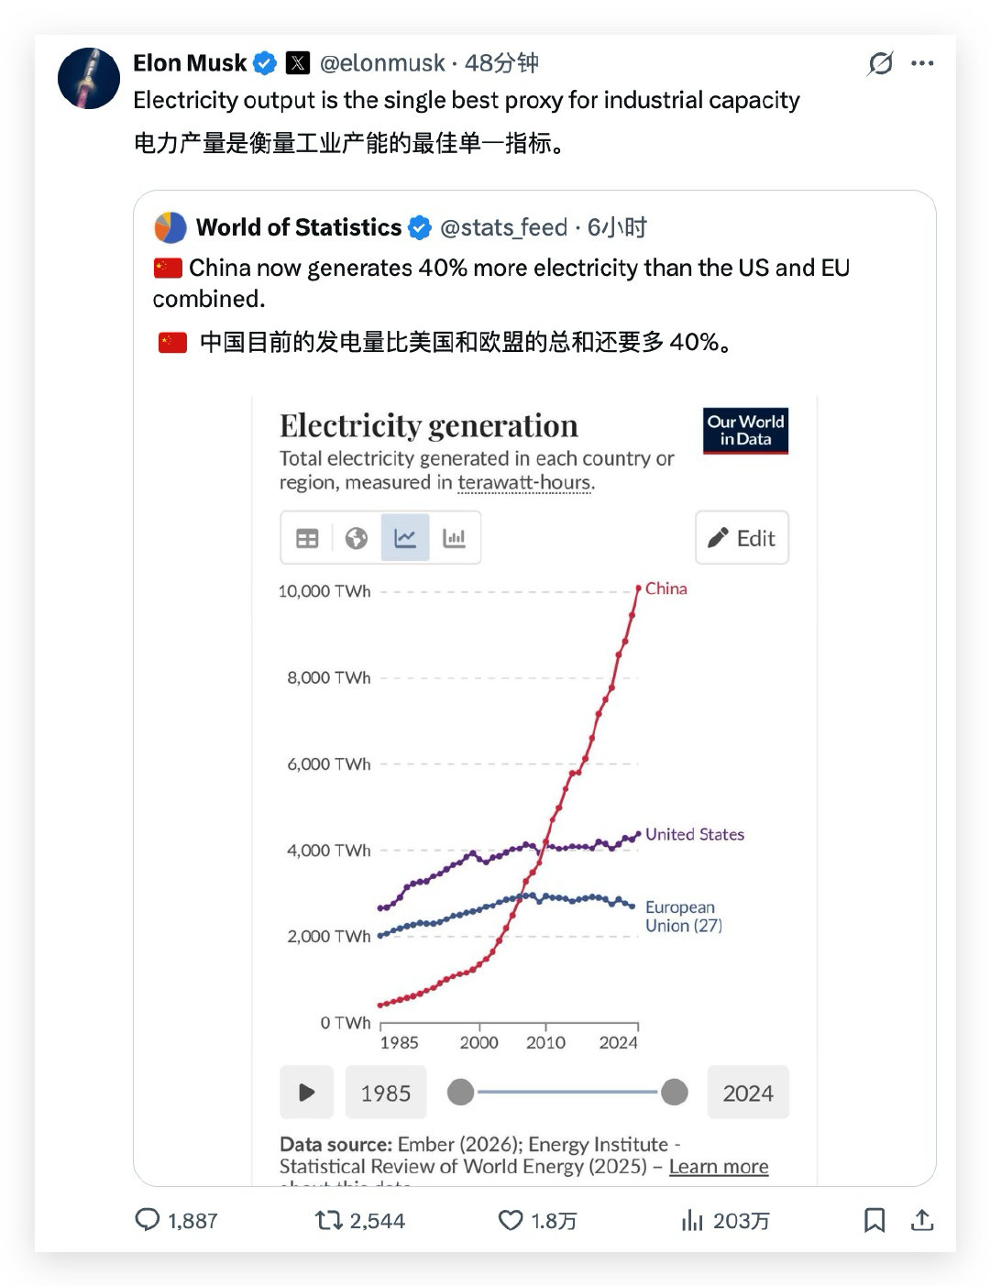Switch chart to table view
990x1286 pixels.
306,538
